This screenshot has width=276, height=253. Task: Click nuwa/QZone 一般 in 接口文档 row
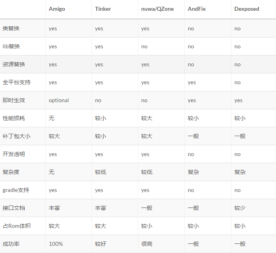click(x=147, y=208)
